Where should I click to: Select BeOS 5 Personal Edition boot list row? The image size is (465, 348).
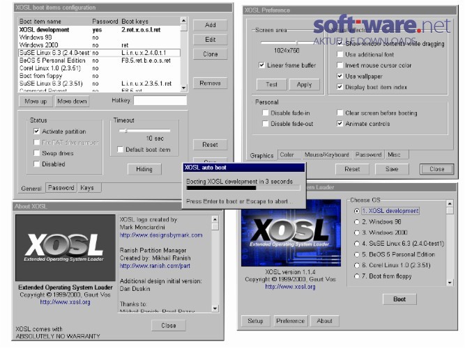[100, 61]
